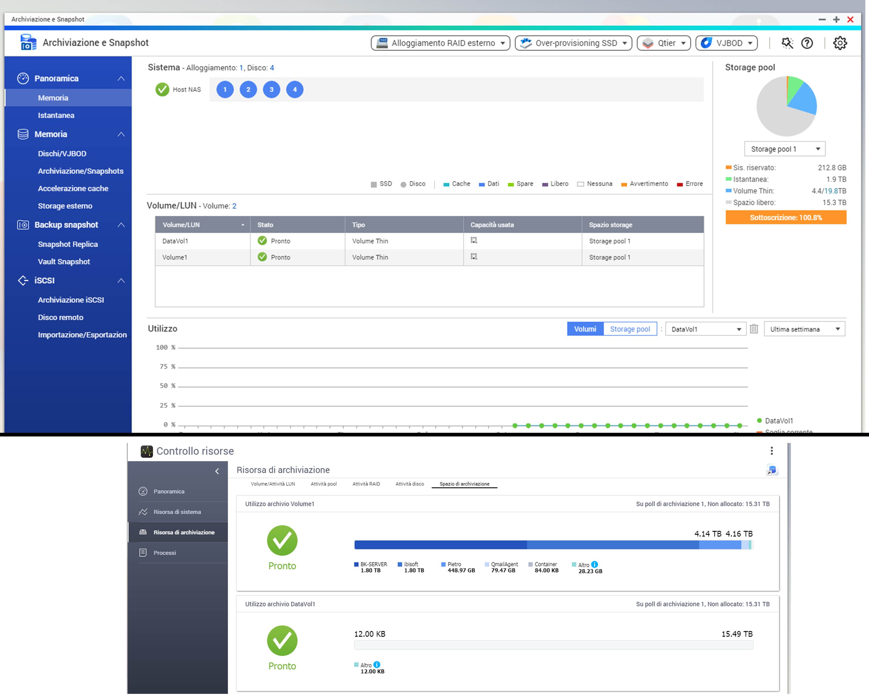Viewport: 869px width, 695px height.
Task: Collapse the iSCSI sidebar section
Action: pos(121,280)
